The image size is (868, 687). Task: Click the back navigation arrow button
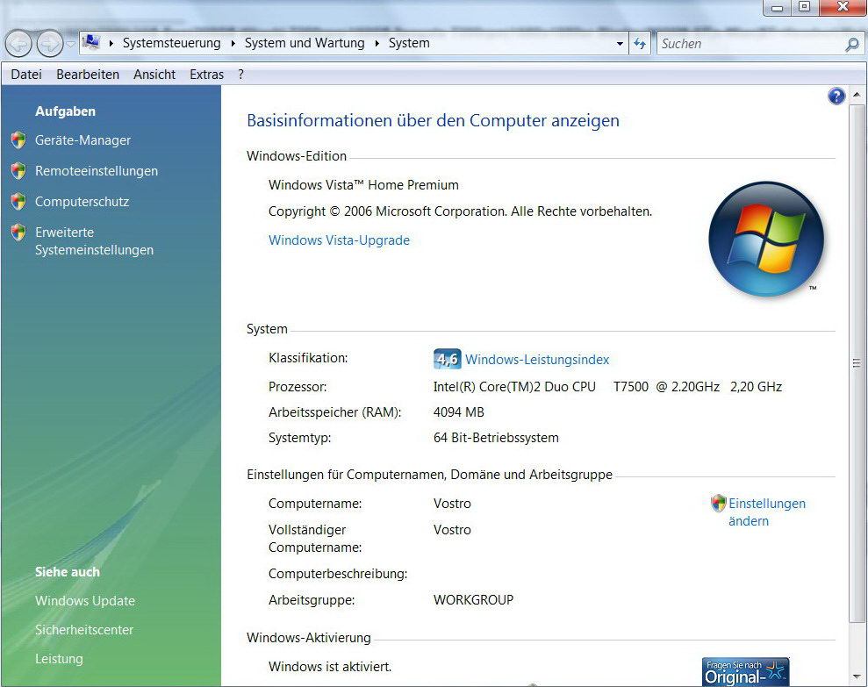18,44
